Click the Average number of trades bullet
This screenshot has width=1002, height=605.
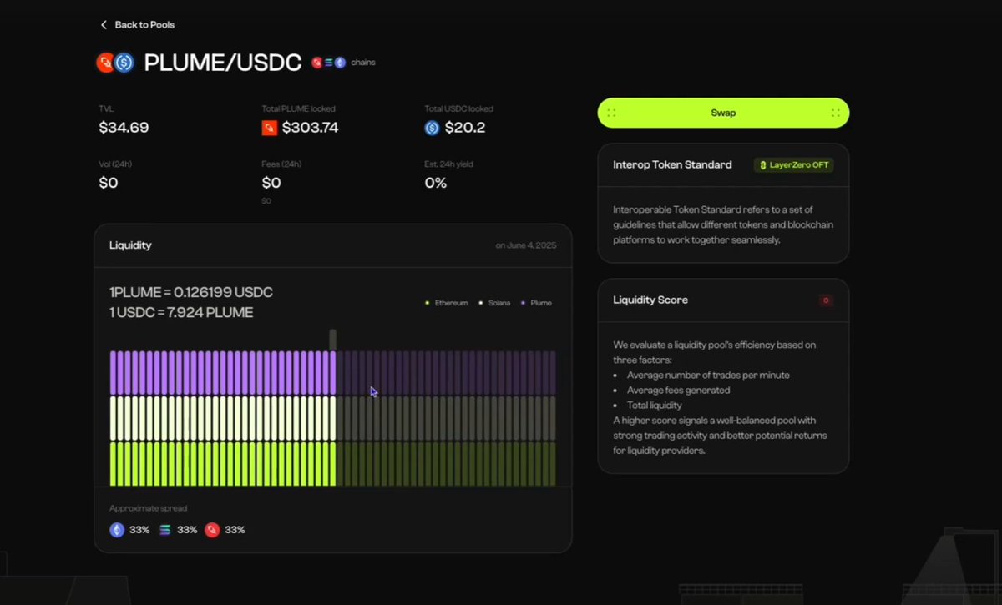click(x=708, y=376)
